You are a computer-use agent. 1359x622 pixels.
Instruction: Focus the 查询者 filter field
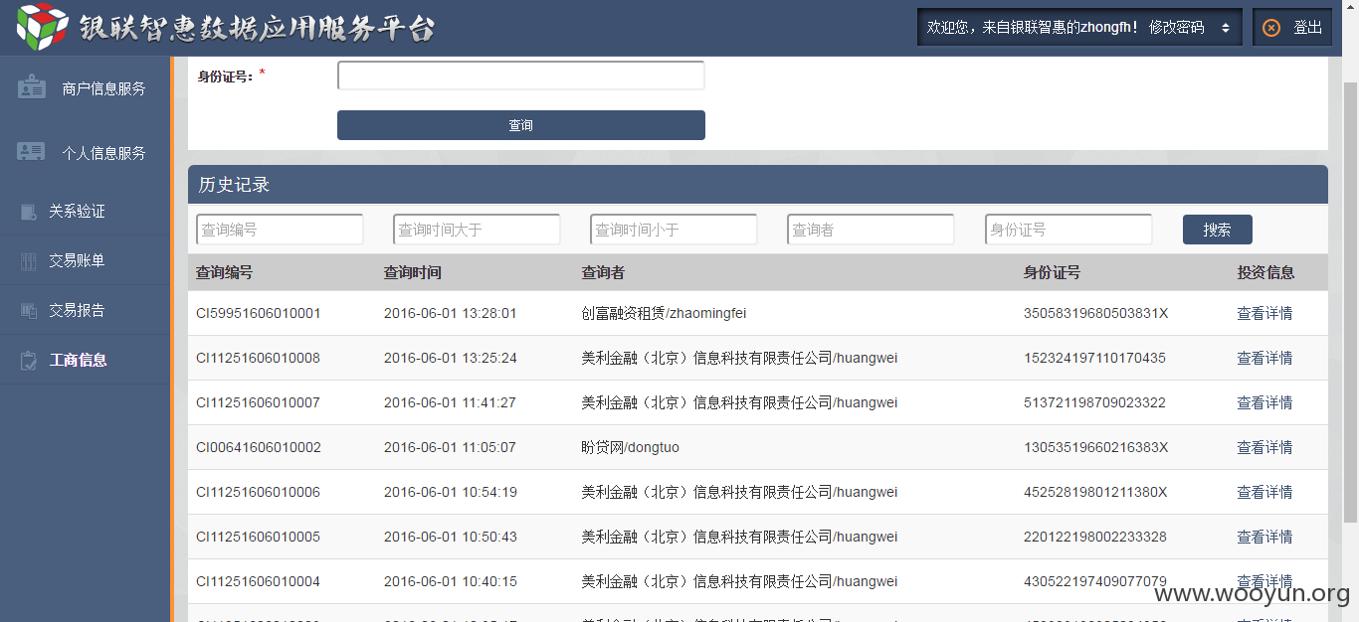pyautogui.click(x=871, y=230)
